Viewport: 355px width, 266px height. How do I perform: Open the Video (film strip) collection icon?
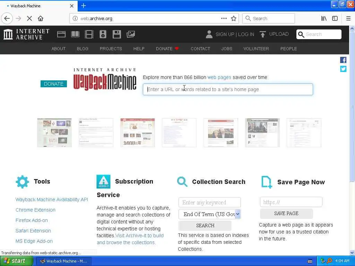89,34
